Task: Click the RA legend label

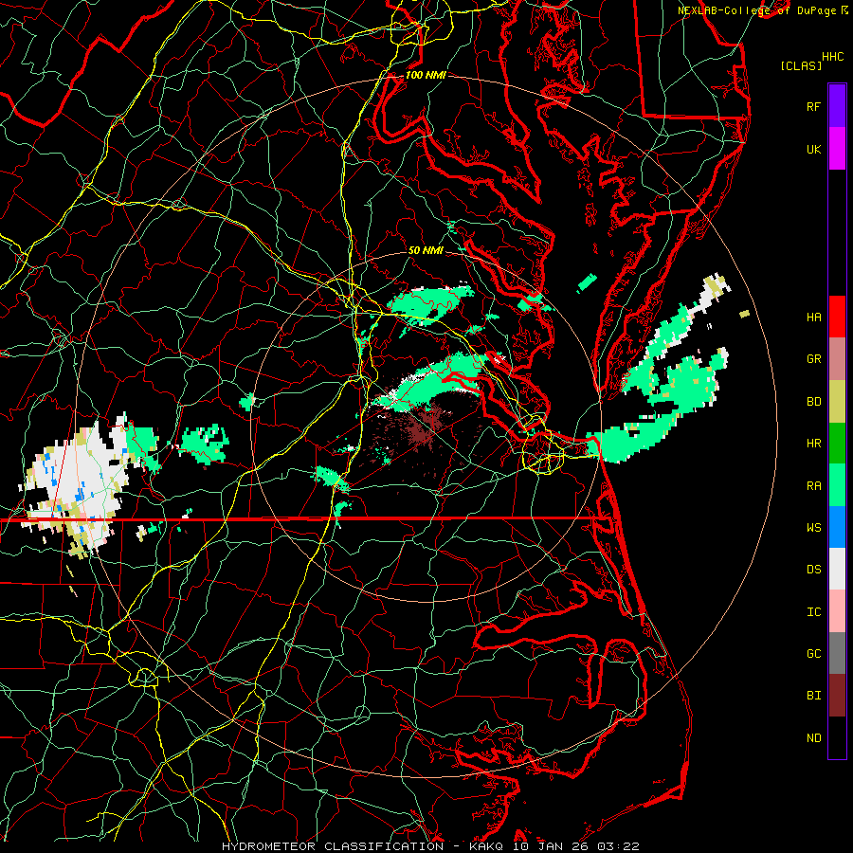Action: point(813,486)
